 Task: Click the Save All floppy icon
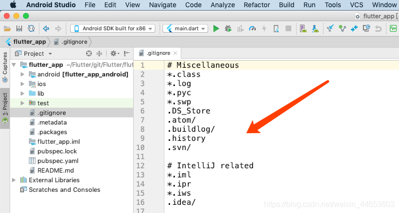pos(19,28)
